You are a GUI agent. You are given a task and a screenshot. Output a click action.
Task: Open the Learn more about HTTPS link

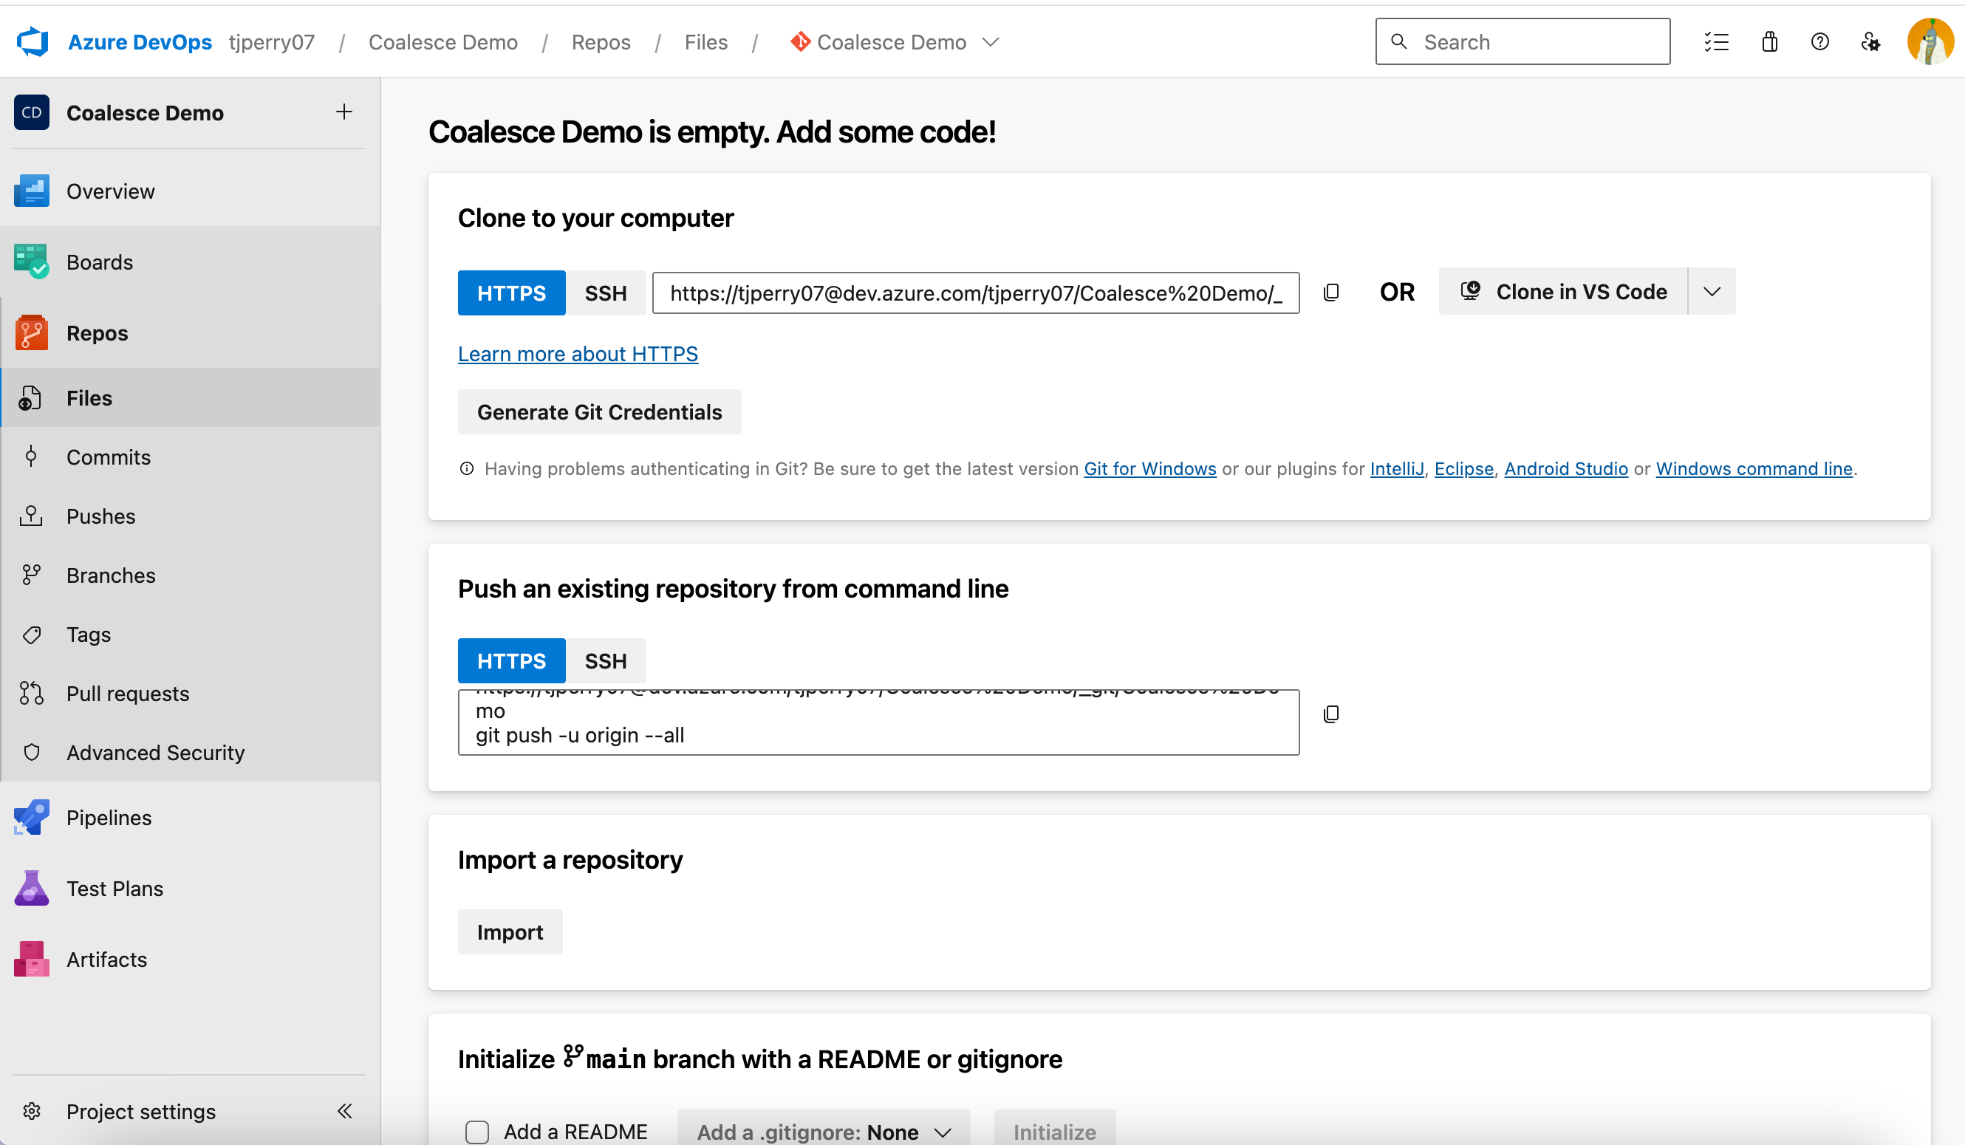pos(578,353)
